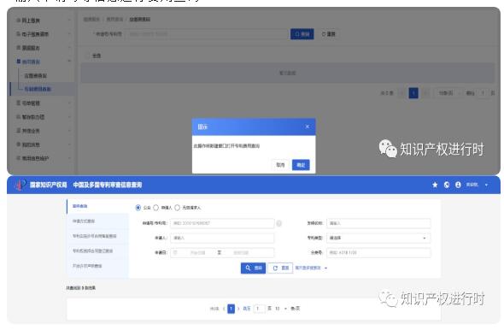504x330 pixels.
Task: Click the blue magnifier 查询 search button
Action: pyautogui.click(x=254, y=268)
